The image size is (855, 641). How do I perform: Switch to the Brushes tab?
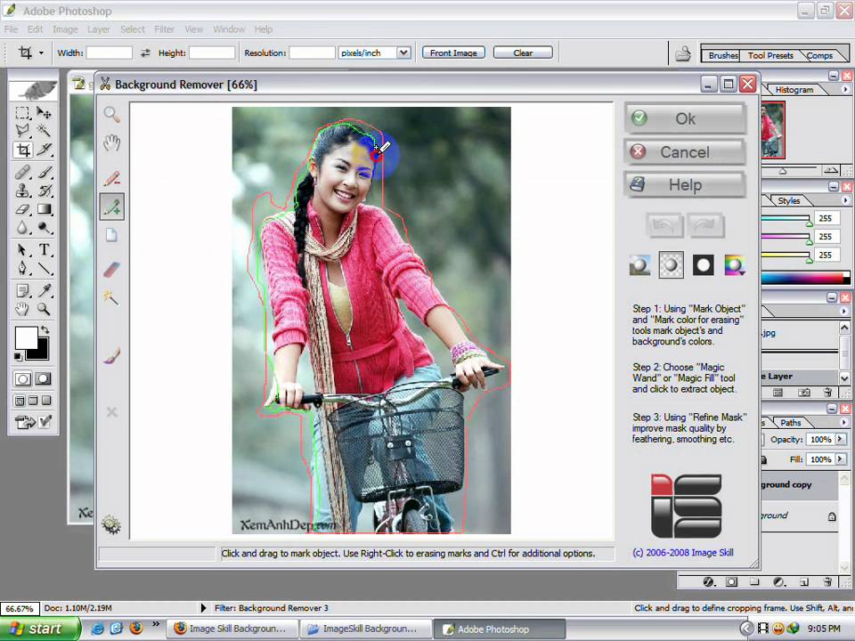pos(722,55)
